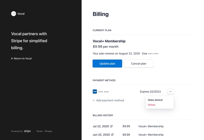204x140 pixels.
Task: Select Make default from the menu
Action: click(x=155, y=100)
